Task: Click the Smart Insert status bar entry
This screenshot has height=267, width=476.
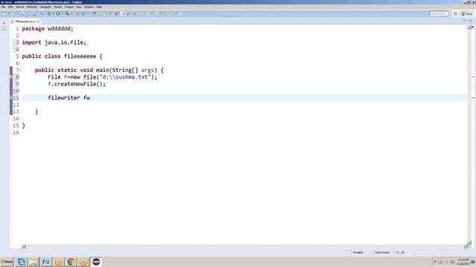Action: [382, 252]
